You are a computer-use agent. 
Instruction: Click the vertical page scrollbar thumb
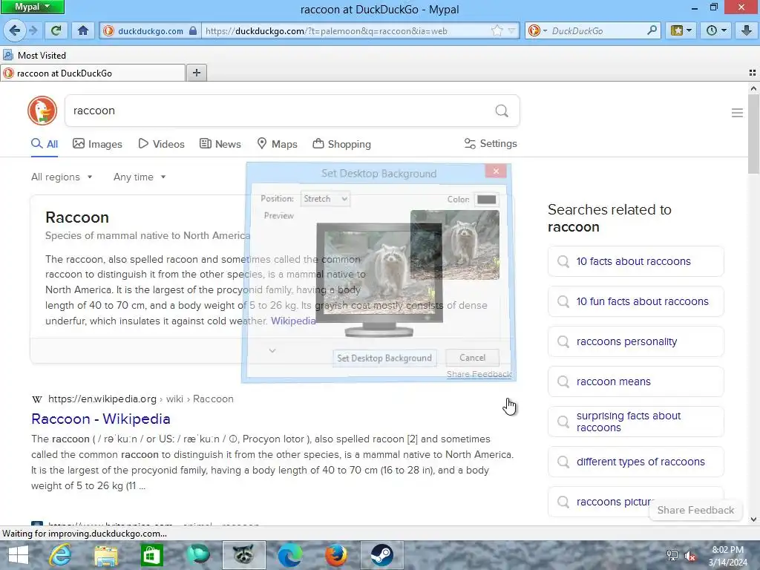[753, 134]
